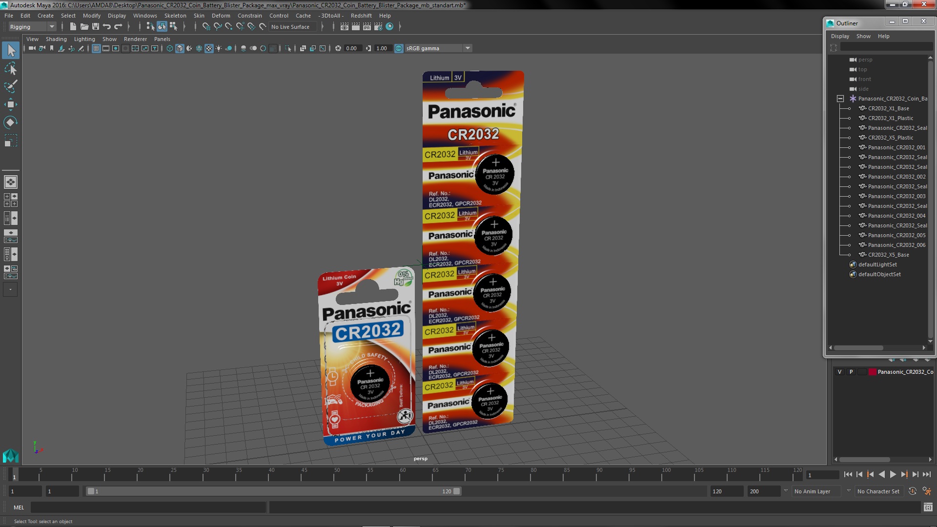The width and height of the screenshot is (937, 527).
Task: Select CR2032_X1_Base in the Outliner
Action: pyautogui.click(x=888, y=108)
